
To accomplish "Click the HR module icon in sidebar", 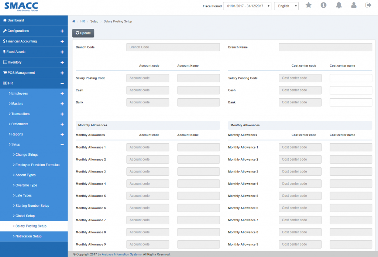I will tap(5, 83).
